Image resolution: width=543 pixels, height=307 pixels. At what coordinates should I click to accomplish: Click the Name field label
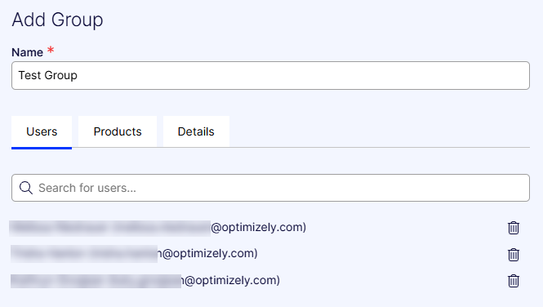tap(28, 52)
